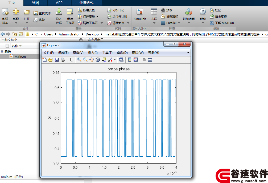Click New Variable (新建变量)

click(86, 10)
